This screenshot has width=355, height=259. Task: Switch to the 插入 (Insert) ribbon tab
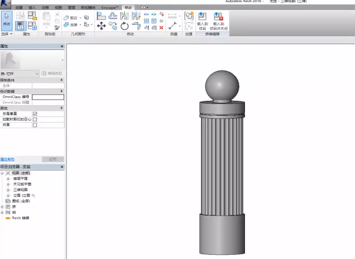tap(32, 7)
